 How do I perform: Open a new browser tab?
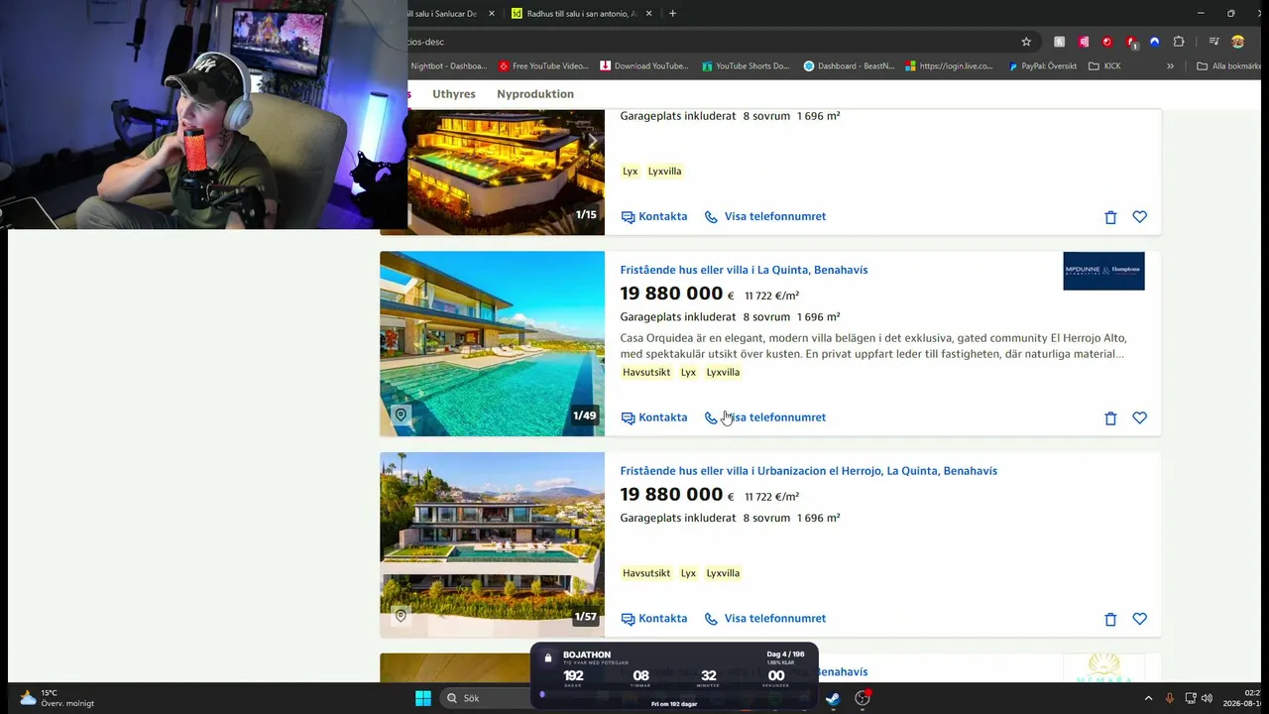pyautogui.click(x=672, y=14)
